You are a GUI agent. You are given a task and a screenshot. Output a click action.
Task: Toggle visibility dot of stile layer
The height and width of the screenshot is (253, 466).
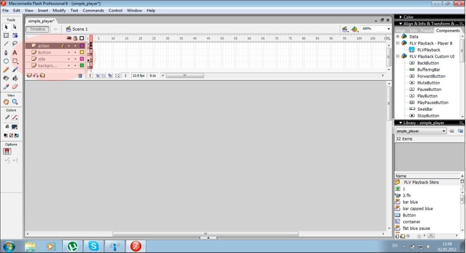(69, 59)
